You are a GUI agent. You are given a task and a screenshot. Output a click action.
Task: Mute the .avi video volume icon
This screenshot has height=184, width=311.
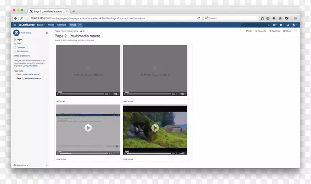pyautogui.click(x=110, y=94)
